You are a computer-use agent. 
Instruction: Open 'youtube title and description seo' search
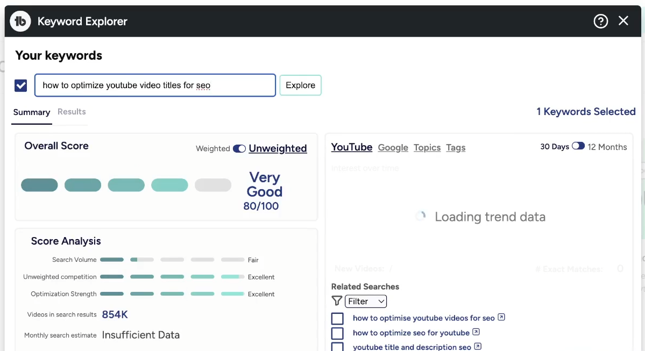pyautogui.click(x=412, y=347)
